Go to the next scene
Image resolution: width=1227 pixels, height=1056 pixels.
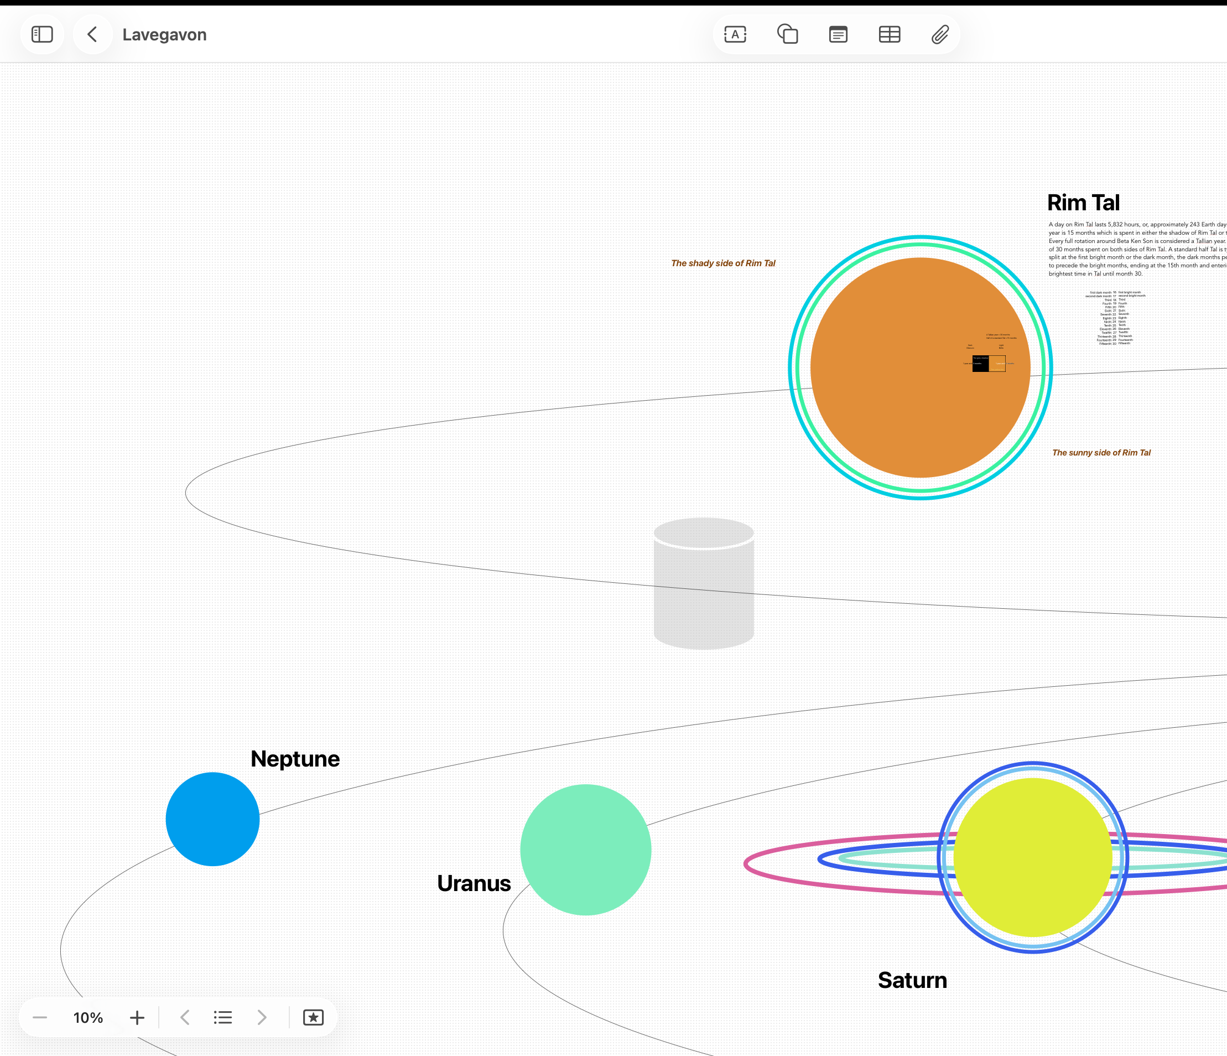click(262, 1017)
